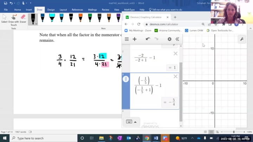Open the My Meetings - Zoom bookmark

(138, 31)
